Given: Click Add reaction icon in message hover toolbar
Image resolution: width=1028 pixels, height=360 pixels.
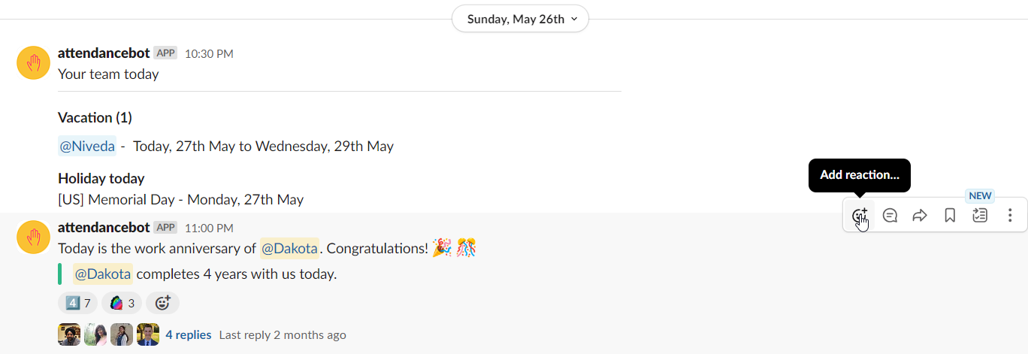Looking at the screenshot, I should click(x=860, y=216).
